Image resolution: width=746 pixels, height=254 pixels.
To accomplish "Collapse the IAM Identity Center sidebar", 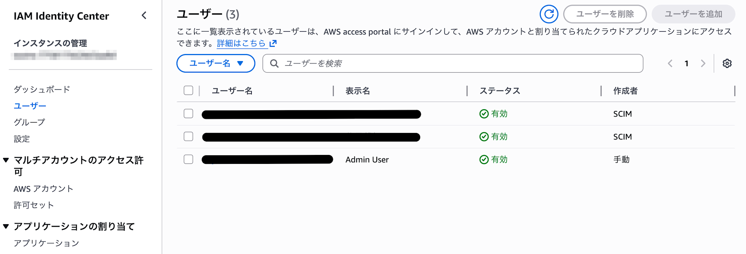I will 144,16.
